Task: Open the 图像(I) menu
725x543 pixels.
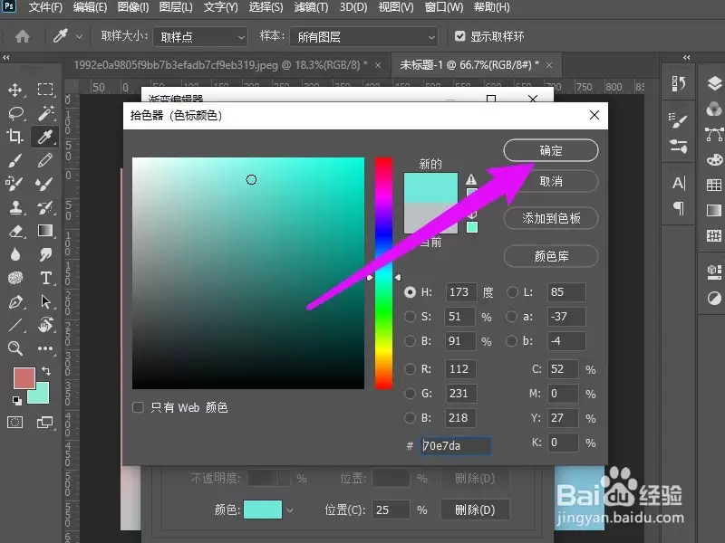Action: click(133, 7)
